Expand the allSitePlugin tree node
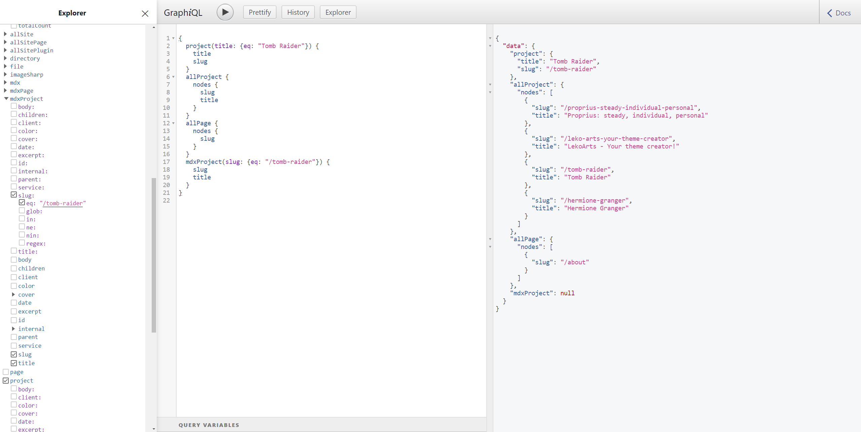Viewport: 861px width, 432px height. coord(5,50)
